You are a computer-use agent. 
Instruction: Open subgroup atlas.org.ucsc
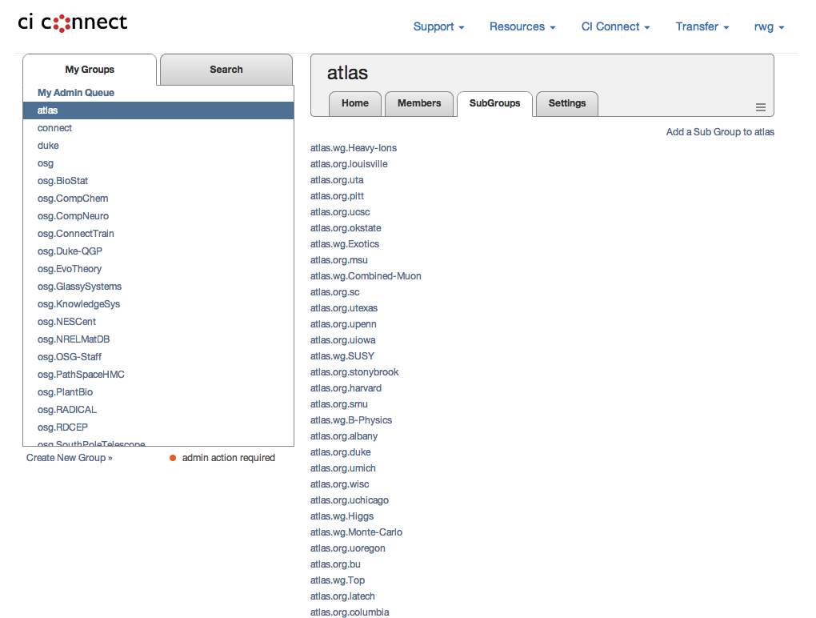click(340, 212)
